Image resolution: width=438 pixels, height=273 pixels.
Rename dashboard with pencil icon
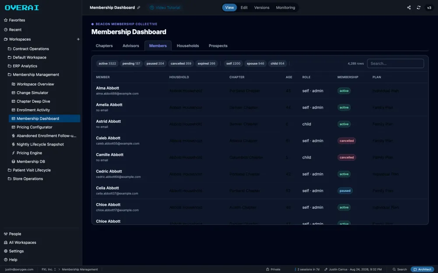[x=138, y=7]
